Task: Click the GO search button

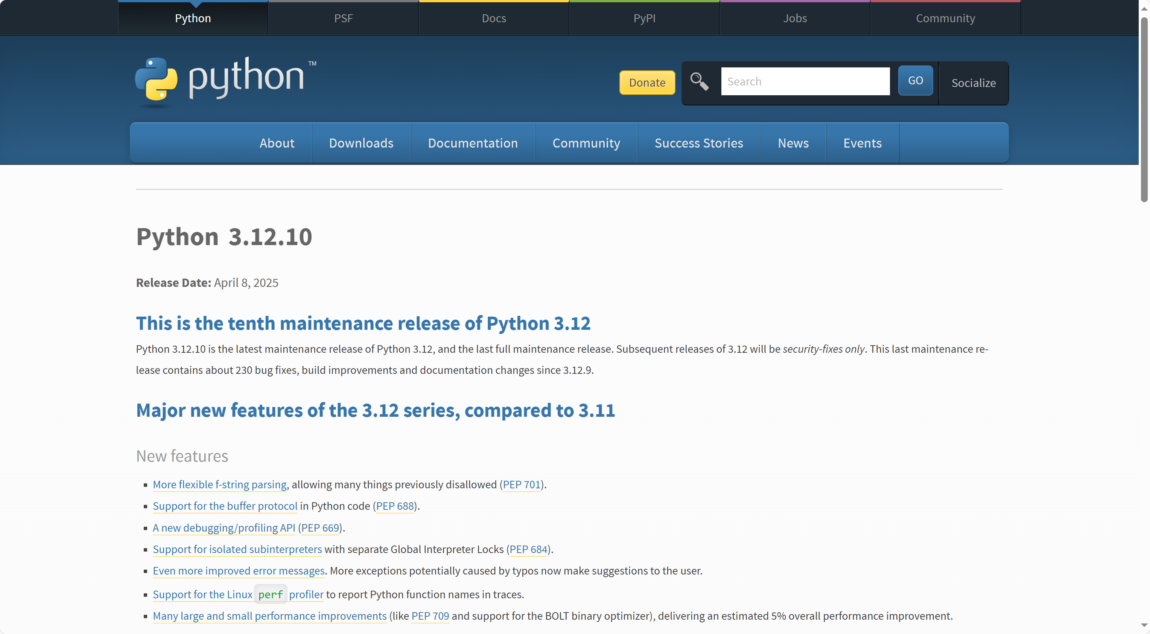Action: pos(915,81)
